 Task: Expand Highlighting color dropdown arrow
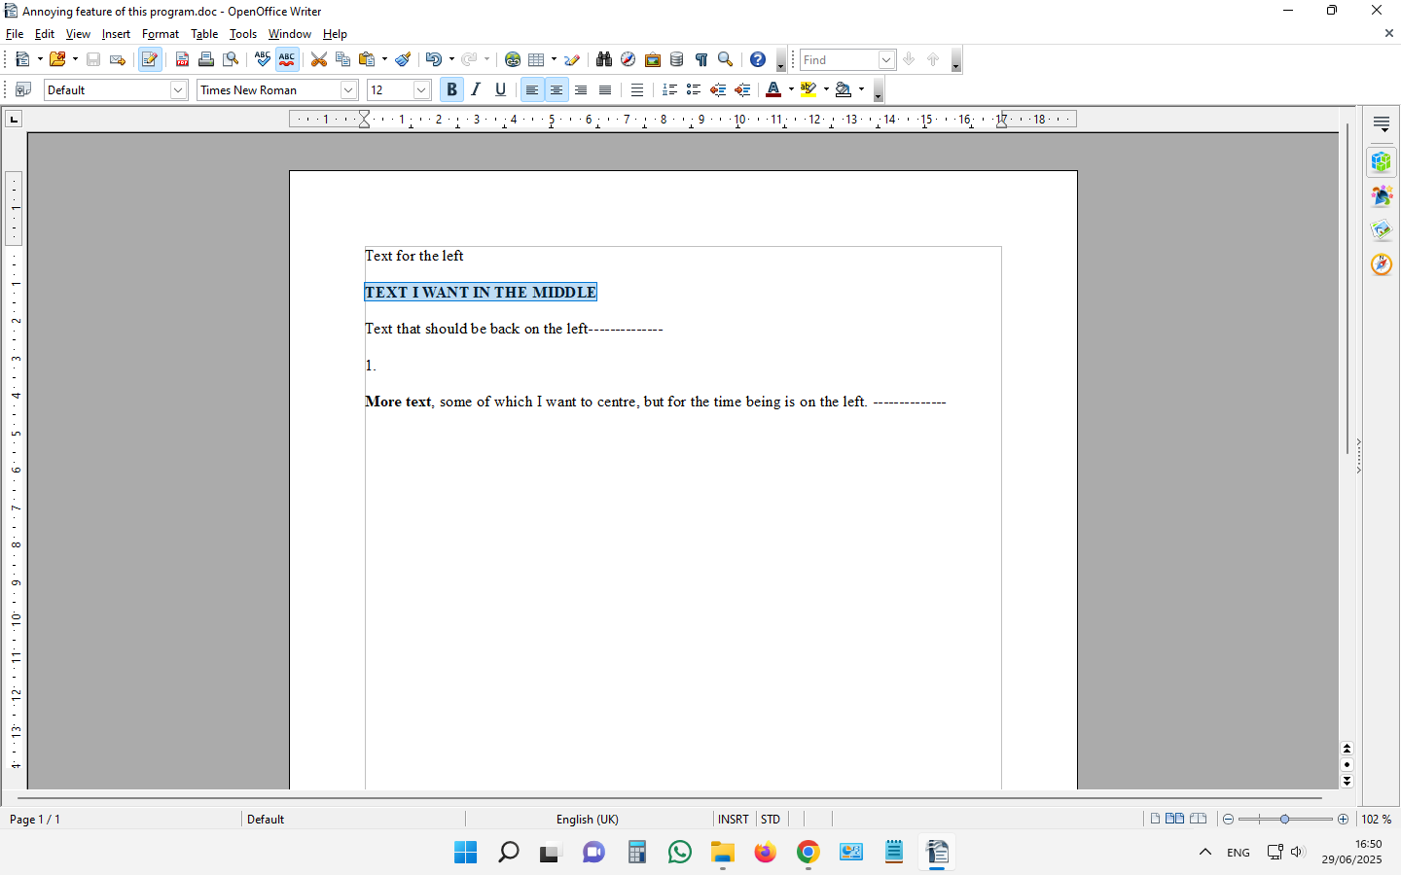pyautogui.click(x=826, y=89)
